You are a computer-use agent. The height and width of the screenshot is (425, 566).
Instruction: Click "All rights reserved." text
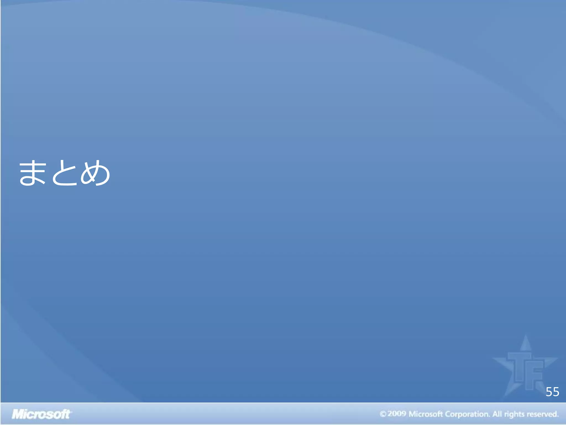[x=525, y=414]
